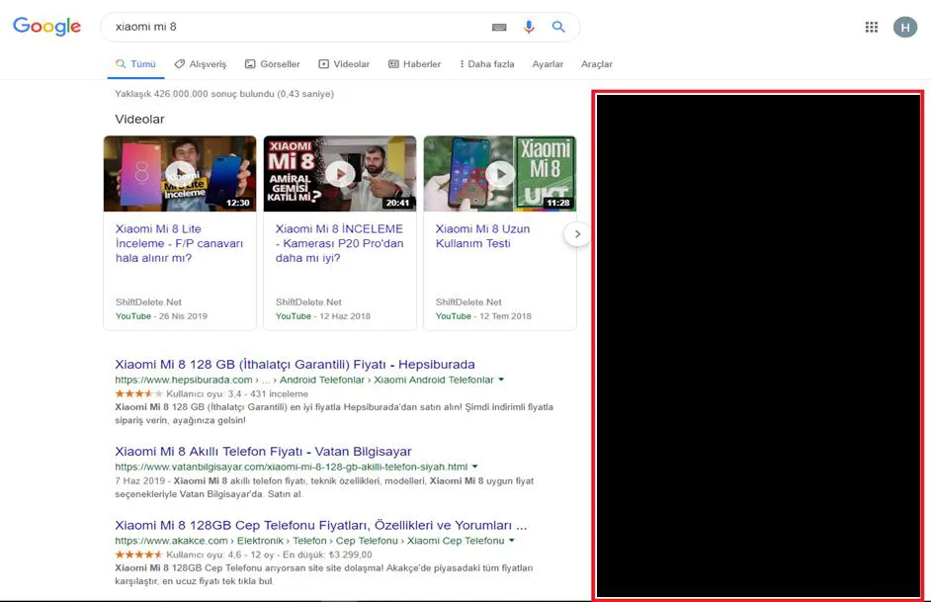Click the Google logo
The height and width of the screenshot is (602, 931).
46,27
